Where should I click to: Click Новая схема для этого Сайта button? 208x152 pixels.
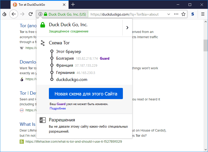click(x=86, y=93)
